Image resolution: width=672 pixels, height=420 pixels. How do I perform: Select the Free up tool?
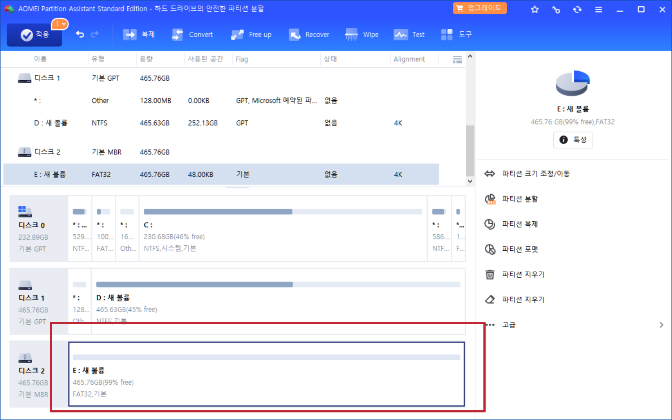251,34
